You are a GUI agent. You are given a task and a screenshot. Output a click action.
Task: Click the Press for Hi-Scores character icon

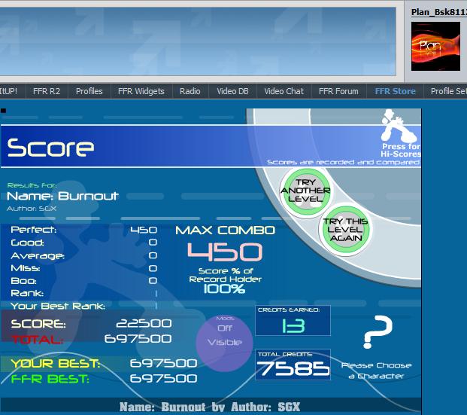[399, 125]
